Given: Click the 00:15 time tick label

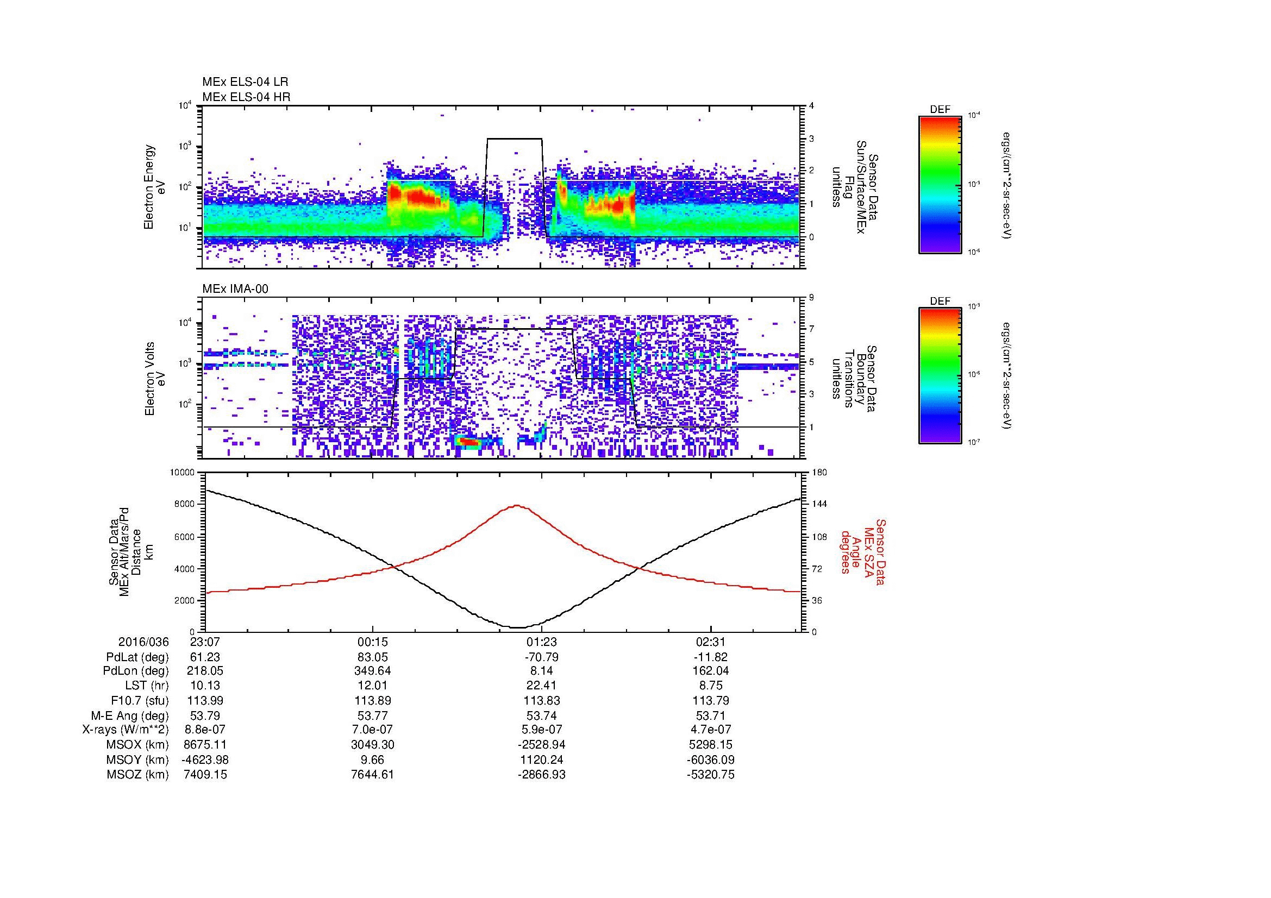Looking at the screenshot, I should [x=374, y=642].
